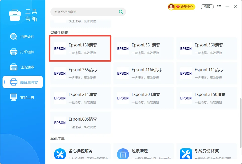Click the member avatar icon beside 会员中心
242x164 pixels.
(171, 7)
